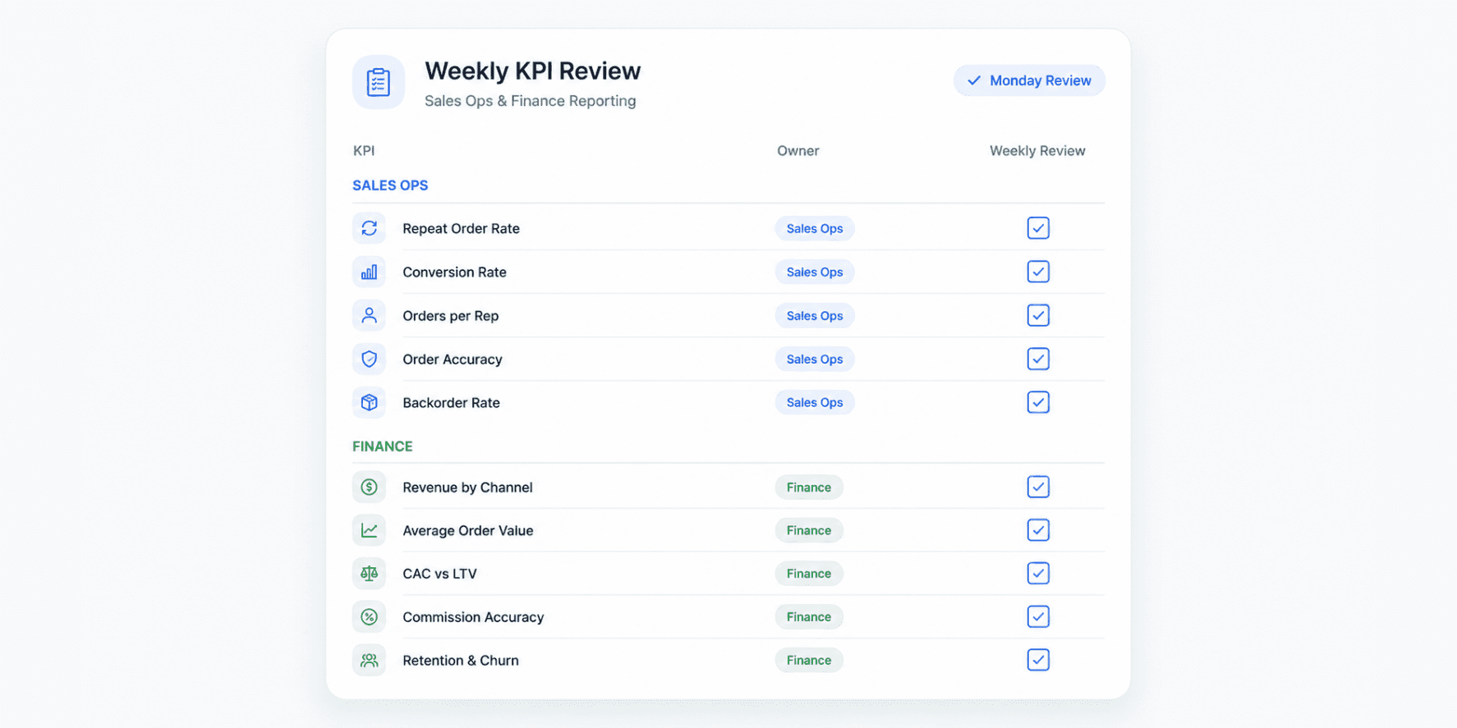
Task: Click the people icon for Retention & Churn
Action: [369, 660]
